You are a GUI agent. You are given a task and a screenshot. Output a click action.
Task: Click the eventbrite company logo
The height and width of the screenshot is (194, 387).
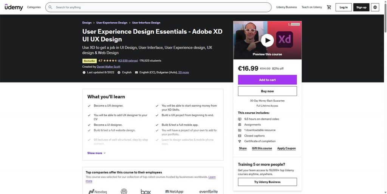209,191
